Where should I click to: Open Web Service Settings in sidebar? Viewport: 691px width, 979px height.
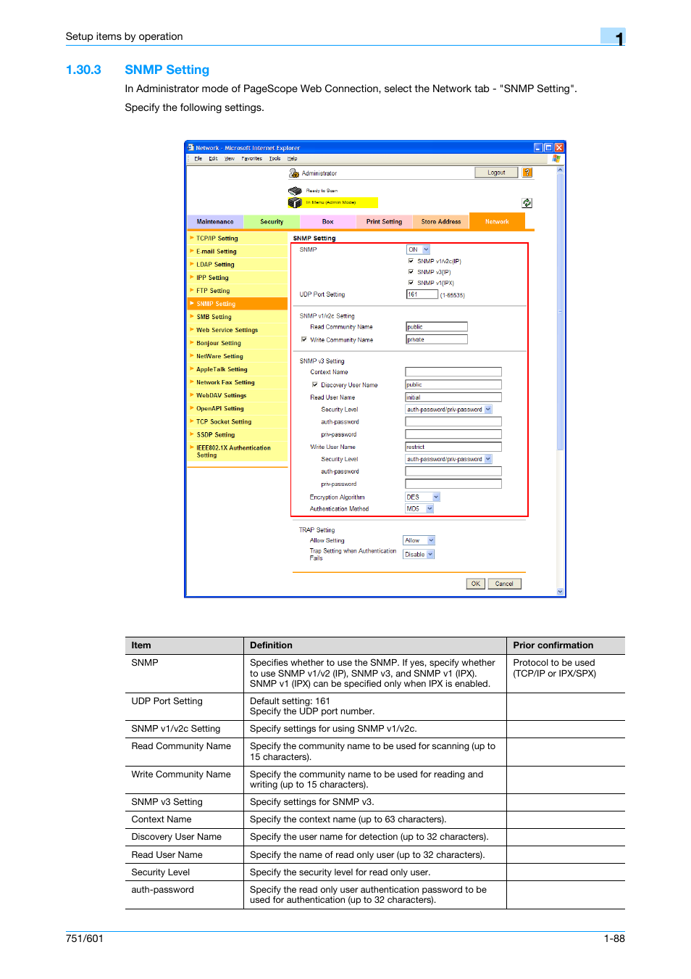coord(238,330)
